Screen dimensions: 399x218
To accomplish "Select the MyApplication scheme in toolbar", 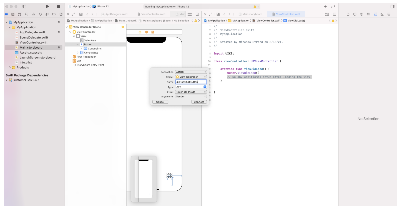I will click(79, 6).
